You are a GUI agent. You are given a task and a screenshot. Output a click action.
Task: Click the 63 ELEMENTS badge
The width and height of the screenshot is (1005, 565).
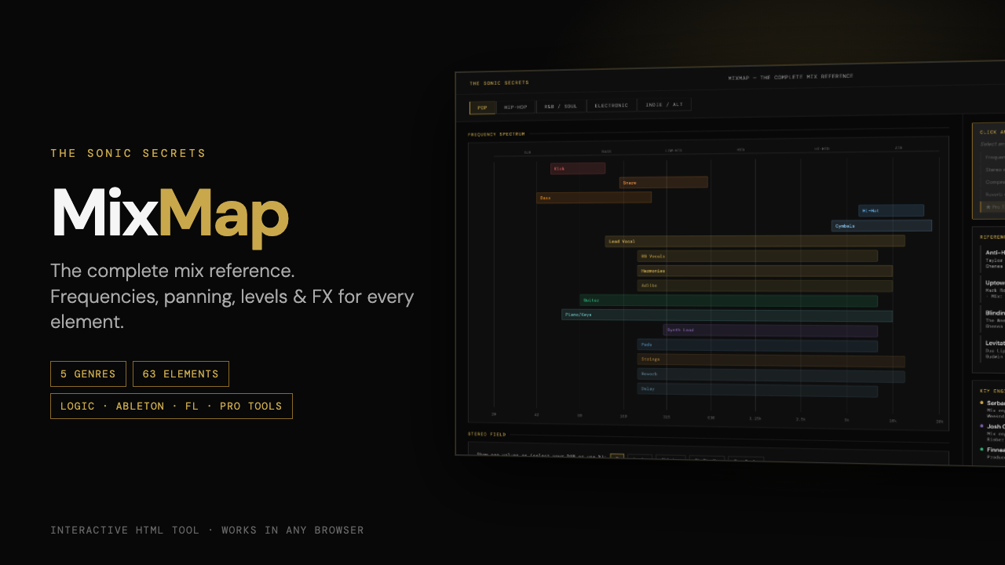click(181, 374)
